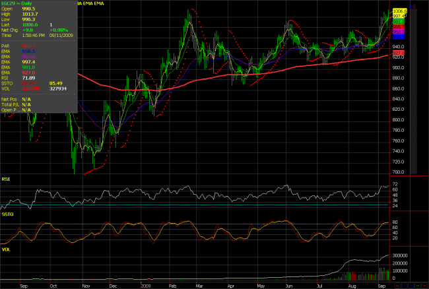Click the Net Chg value +9.8
The width and height of the screenshot is (429, 289).
coord(28,30)
